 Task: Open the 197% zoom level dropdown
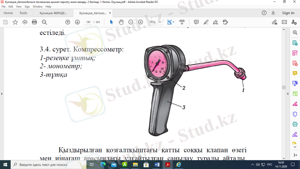point(155,22)
